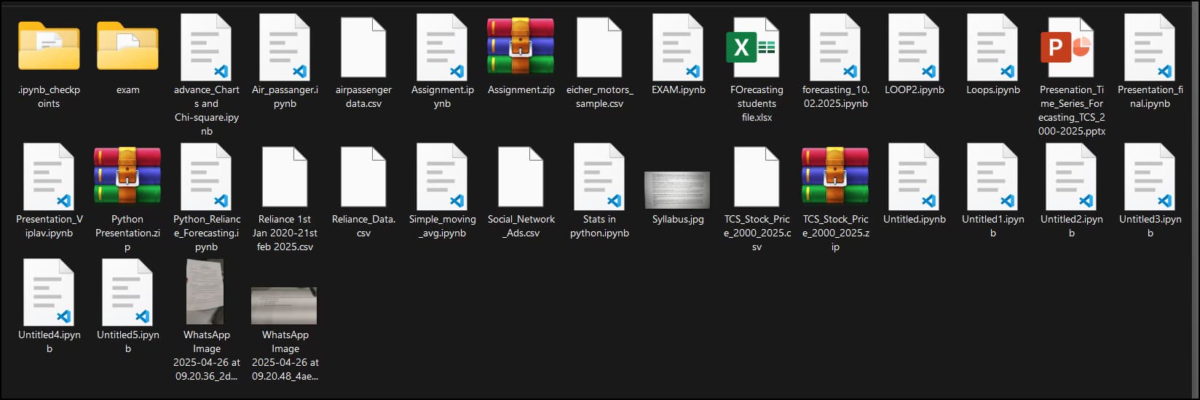The width and height of the screenshot is (1200, 400).
Task: Select the .ipynb_checkpoints folder
Action: [x=49, y=47]
